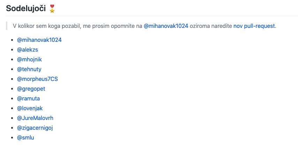Go to @JureMalovrh profile
The image size is (298, 150).
click(x=35, y=118)
